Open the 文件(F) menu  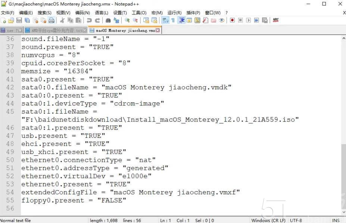coord(8,12)
